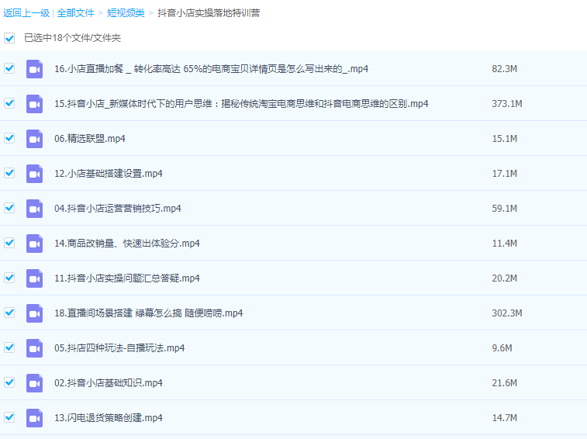Click video icon for 02.抖音小店基础知识.mp4
The width and height of the screenshot is (587, 439).
click(34, 383)
